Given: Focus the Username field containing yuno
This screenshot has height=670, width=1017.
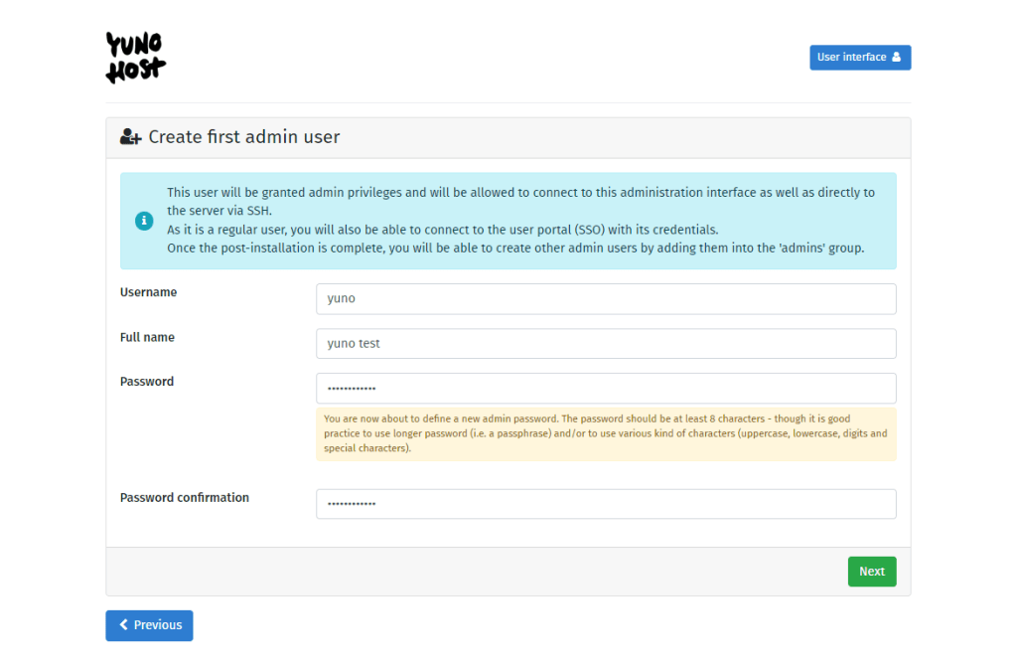Looking at the screenshot, I should point(606,298).
